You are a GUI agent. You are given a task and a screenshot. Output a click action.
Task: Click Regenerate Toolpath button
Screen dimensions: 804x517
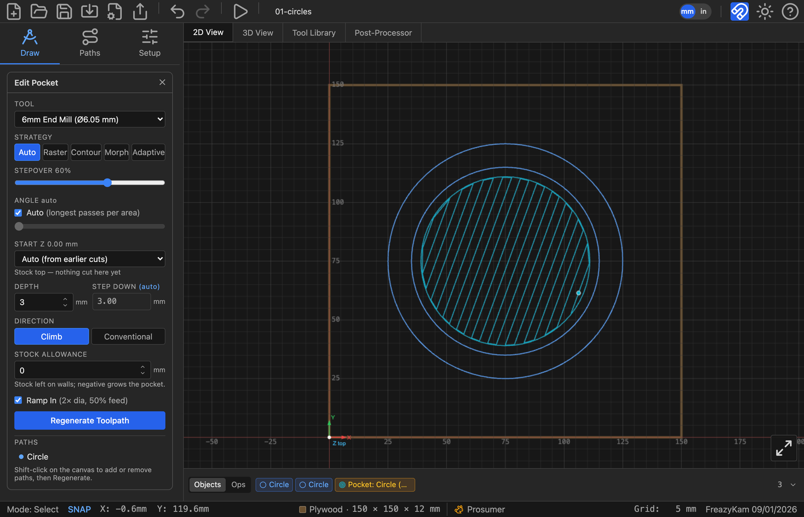pyautogui.click(x=90, y=421)
